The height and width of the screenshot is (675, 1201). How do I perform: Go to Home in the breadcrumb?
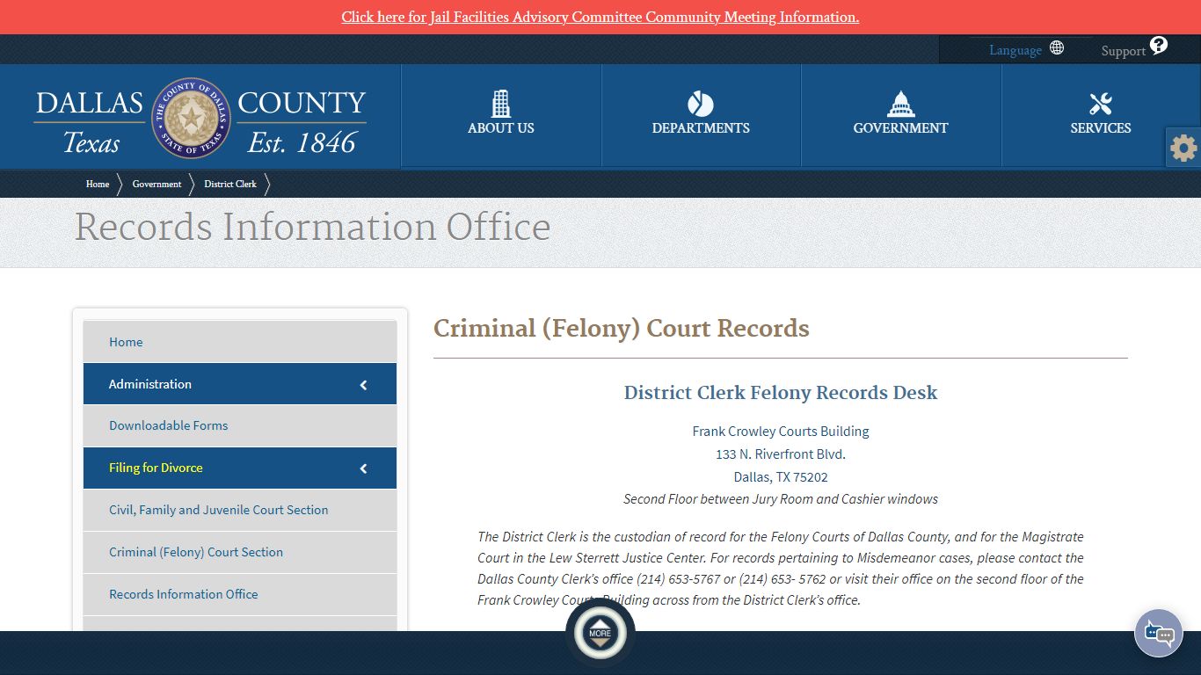98,184
